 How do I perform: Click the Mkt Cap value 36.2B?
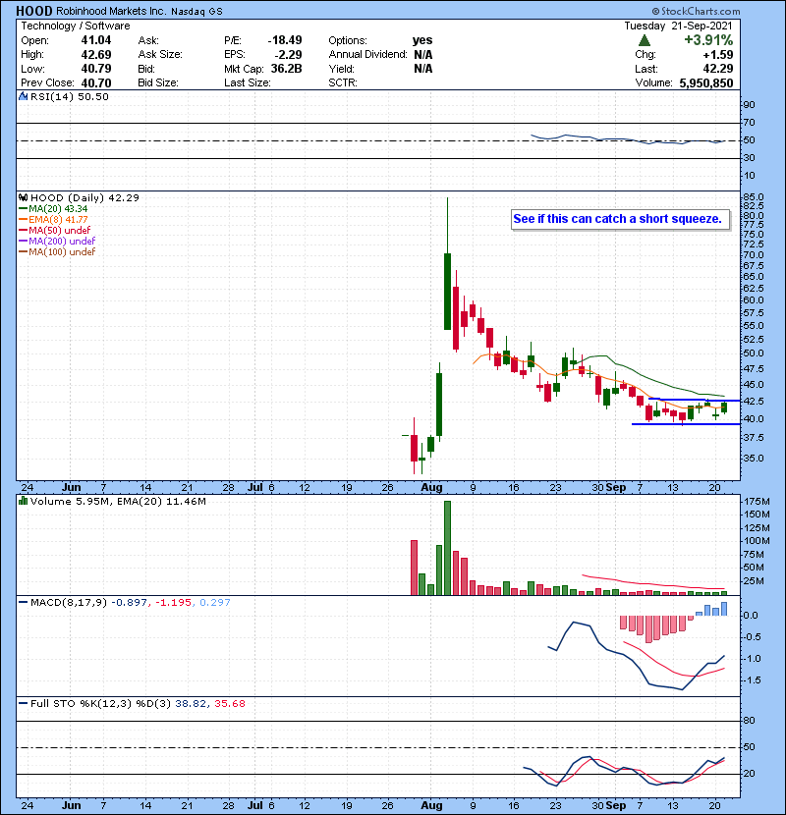(x=286, y=69)
